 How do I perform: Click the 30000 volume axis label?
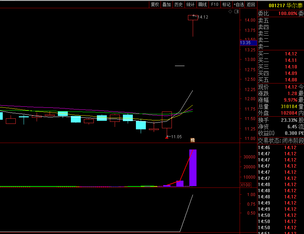[x=249, y=157]
